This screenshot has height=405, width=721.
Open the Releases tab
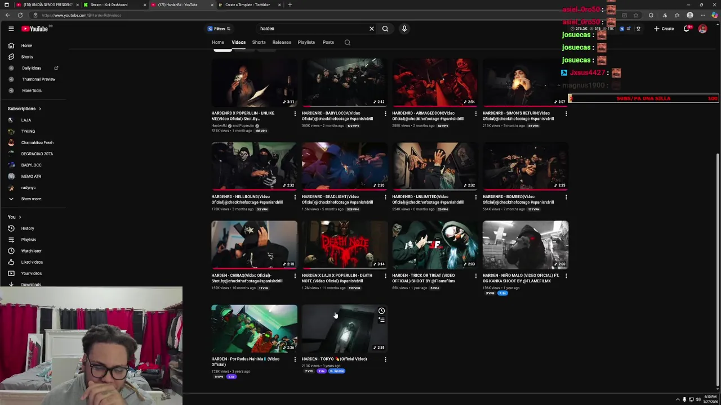point(282,42)
